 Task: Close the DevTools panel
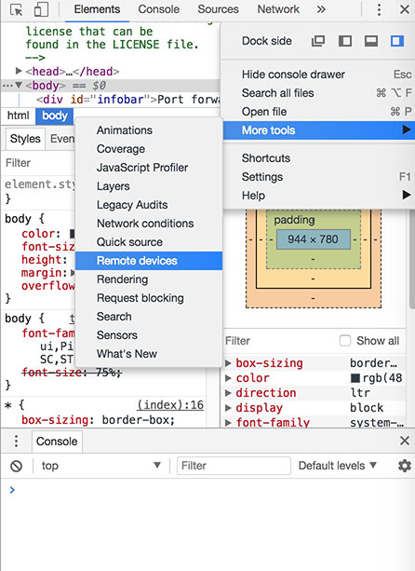(405, 9)
